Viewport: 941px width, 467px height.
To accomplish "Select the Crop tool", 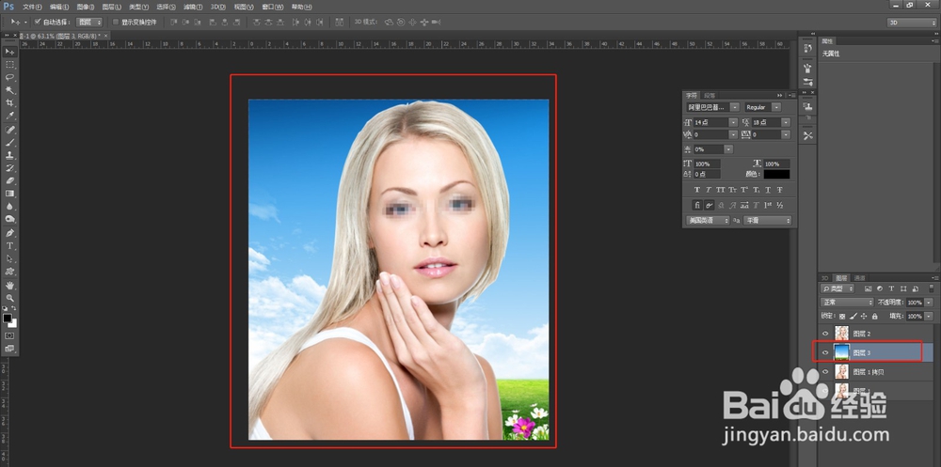I will (x=9, y=103).
